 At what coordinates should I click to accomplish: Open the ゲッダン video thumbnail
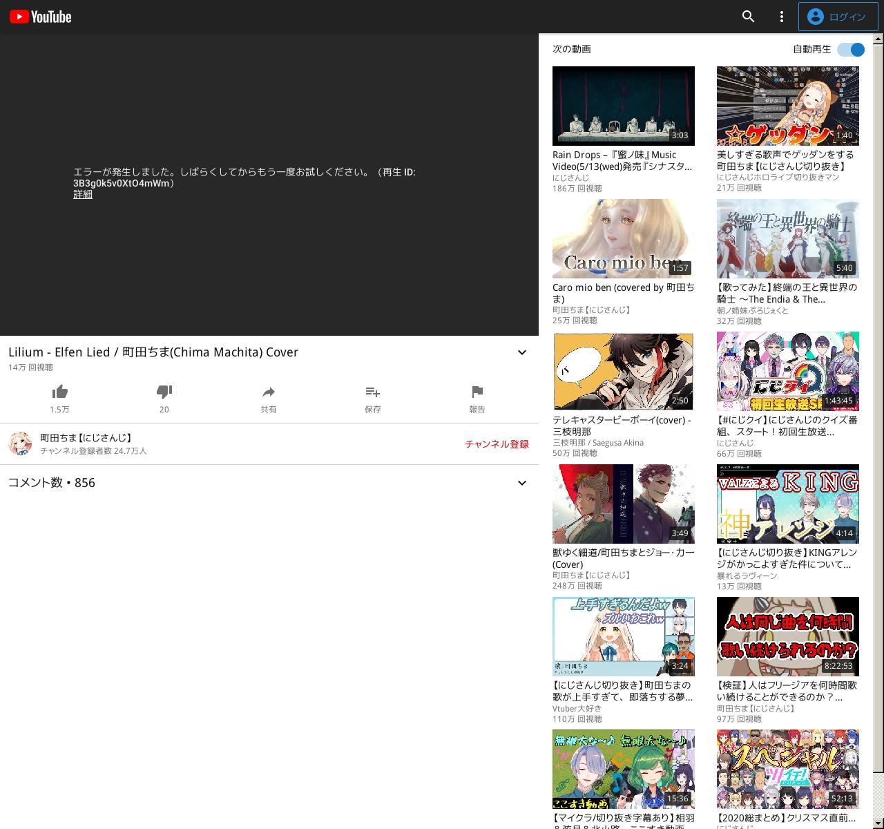(788, 106)
